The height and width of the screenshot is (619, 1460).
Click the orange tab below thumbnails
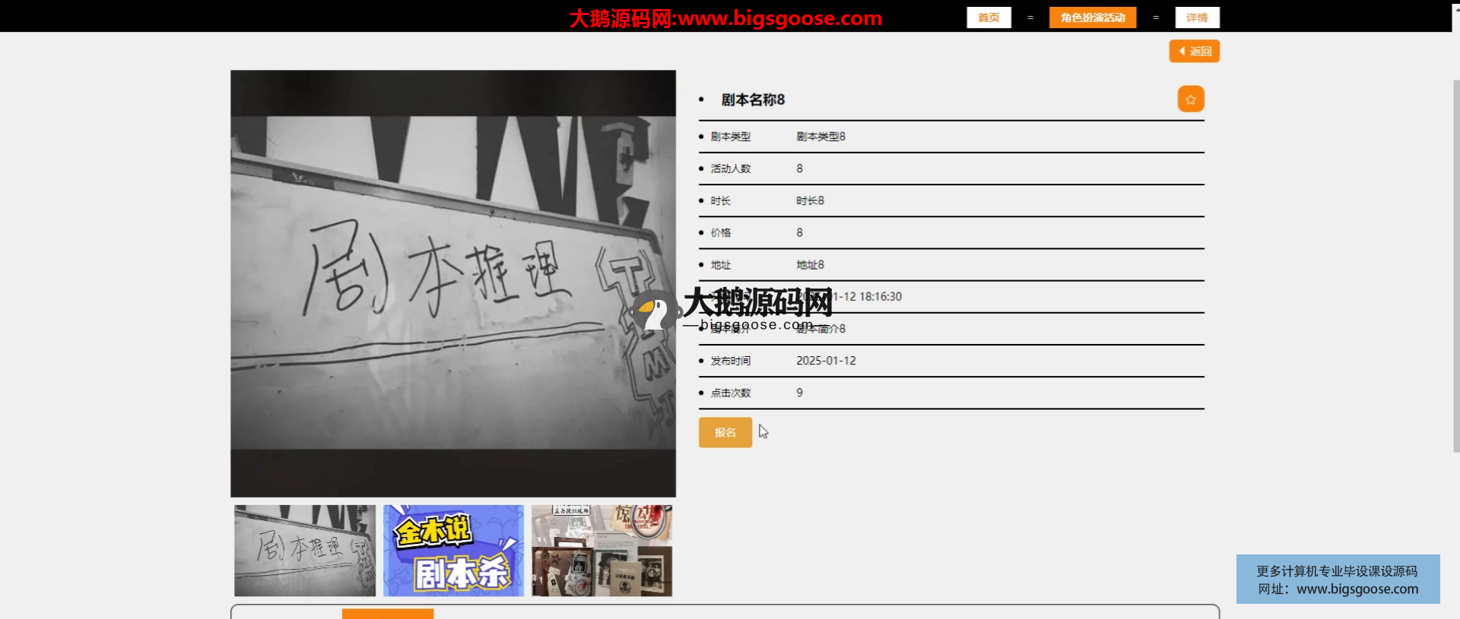point(388,614)
